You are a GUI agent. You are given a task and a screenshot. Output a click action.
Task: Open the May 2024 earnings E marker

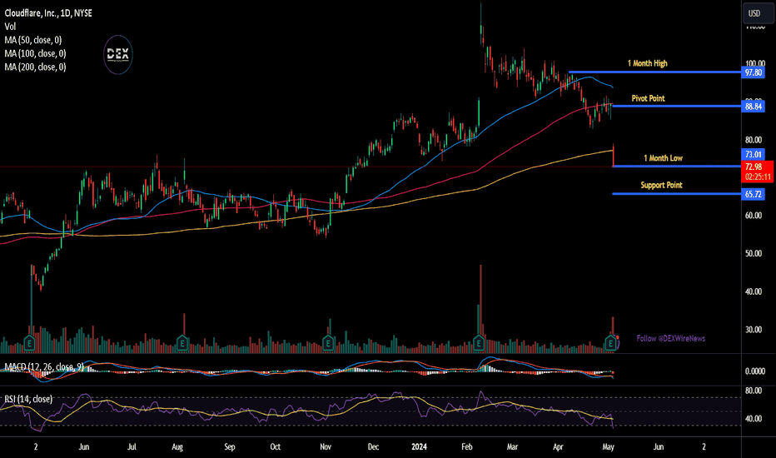click(610, 342)
